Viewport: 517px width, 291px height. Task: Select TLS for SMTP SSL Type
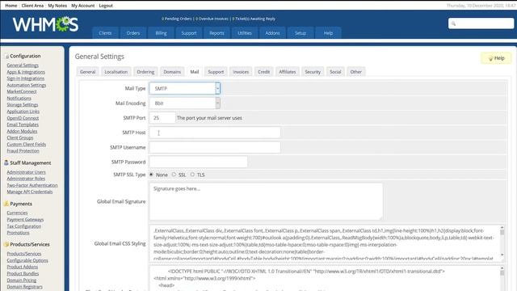point(192,175)
